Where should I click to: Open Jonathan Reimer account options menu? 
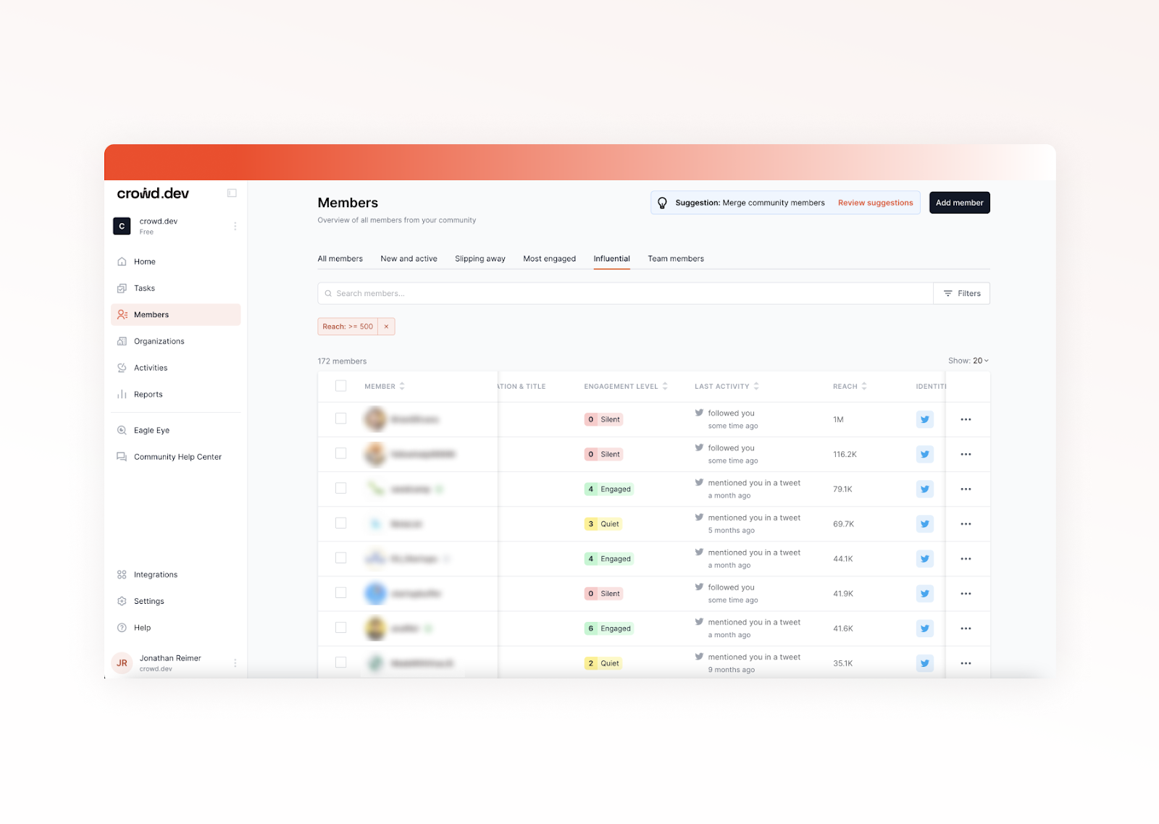[x=235, y=663]
